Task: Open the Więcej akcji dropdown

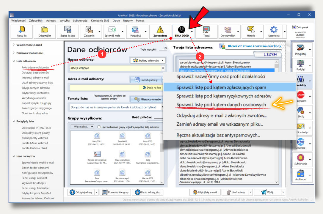Action: pyautogui.click(x=82, y=127)
